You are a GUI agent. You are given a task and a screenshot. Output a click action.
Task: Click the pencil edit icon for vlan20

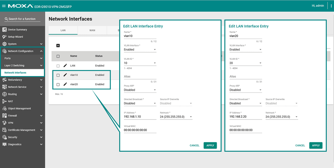(65, 84)
